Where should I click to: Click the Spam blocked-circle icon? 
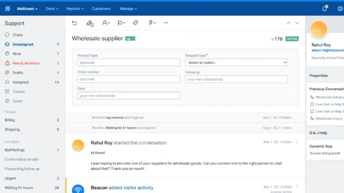[7, 101]
